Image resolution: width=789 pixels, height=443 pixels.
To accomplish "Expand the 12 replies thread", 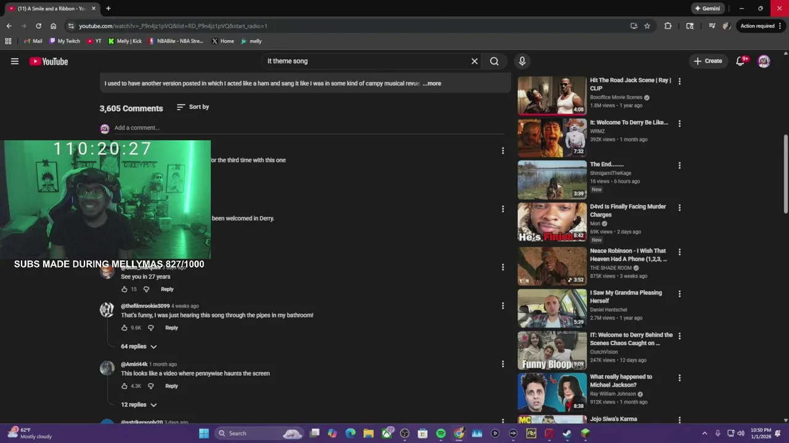I will pos(139,405).
